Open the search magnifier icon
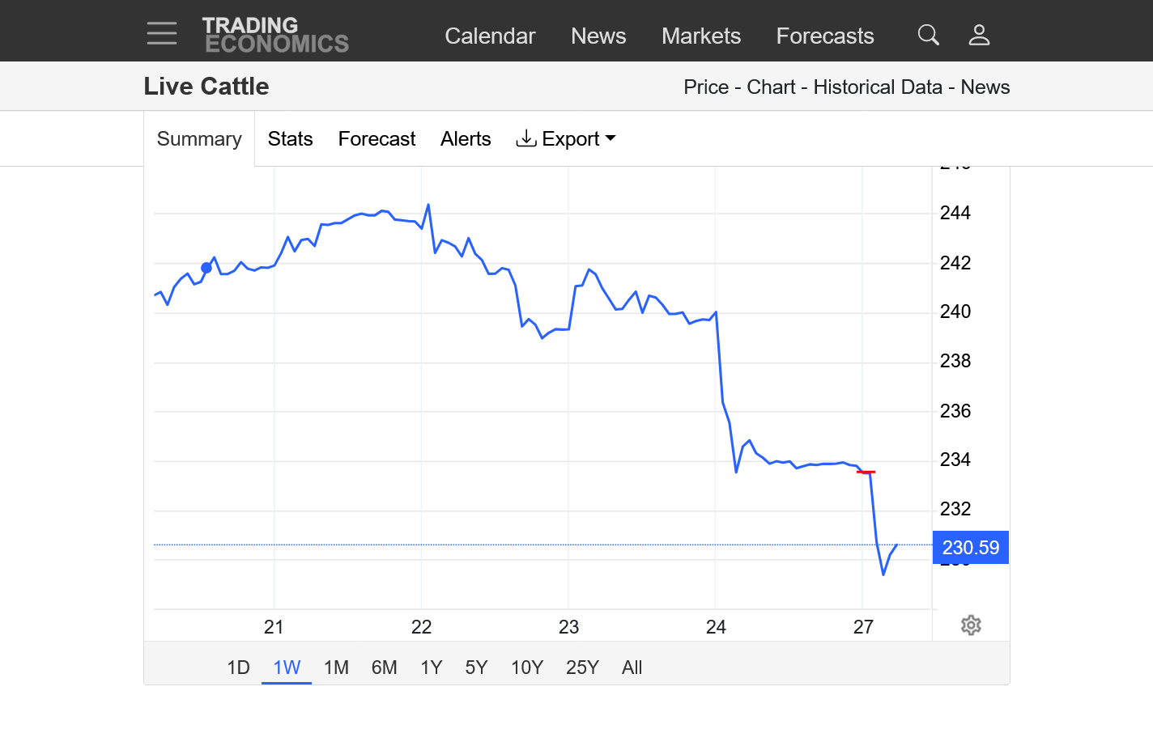The width and height of the screenshot is (1153, 729). click(x=928, y=35)
